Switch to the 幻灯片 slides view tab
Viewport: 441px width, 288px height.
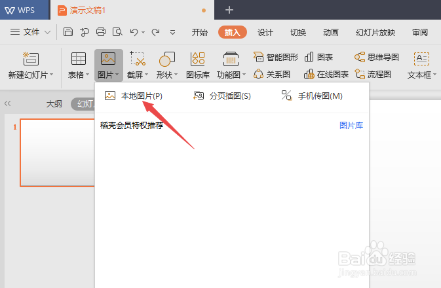(83, 104)
